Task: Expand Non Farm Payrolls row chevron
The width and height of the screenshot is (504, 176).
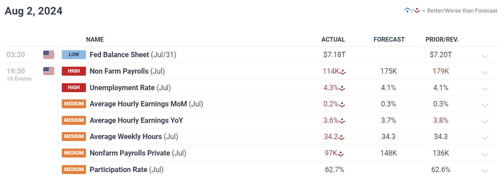Action: pyautogui.click(x=485, y=72)
